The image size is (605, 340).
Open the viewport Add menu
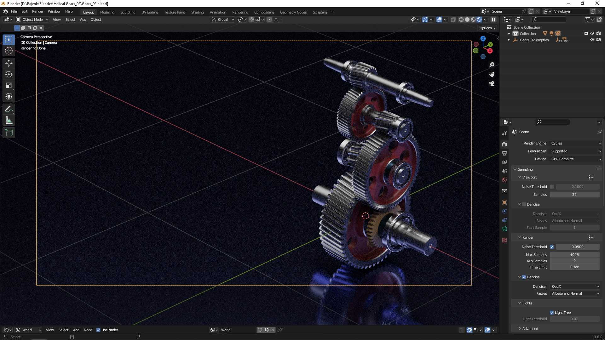click(x=83, y=20)
